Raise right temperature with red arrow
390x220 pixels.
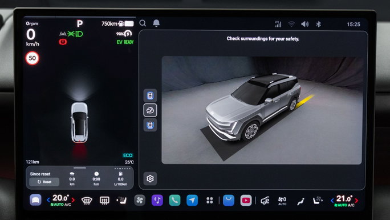[x=357, y=201]
